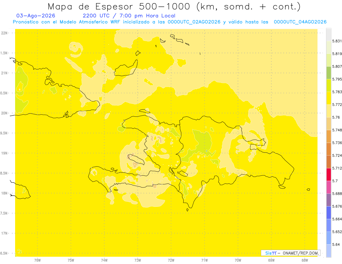Click the topmost gray legend band
This screenshot has height=264, width=342.
coord(329,34)
